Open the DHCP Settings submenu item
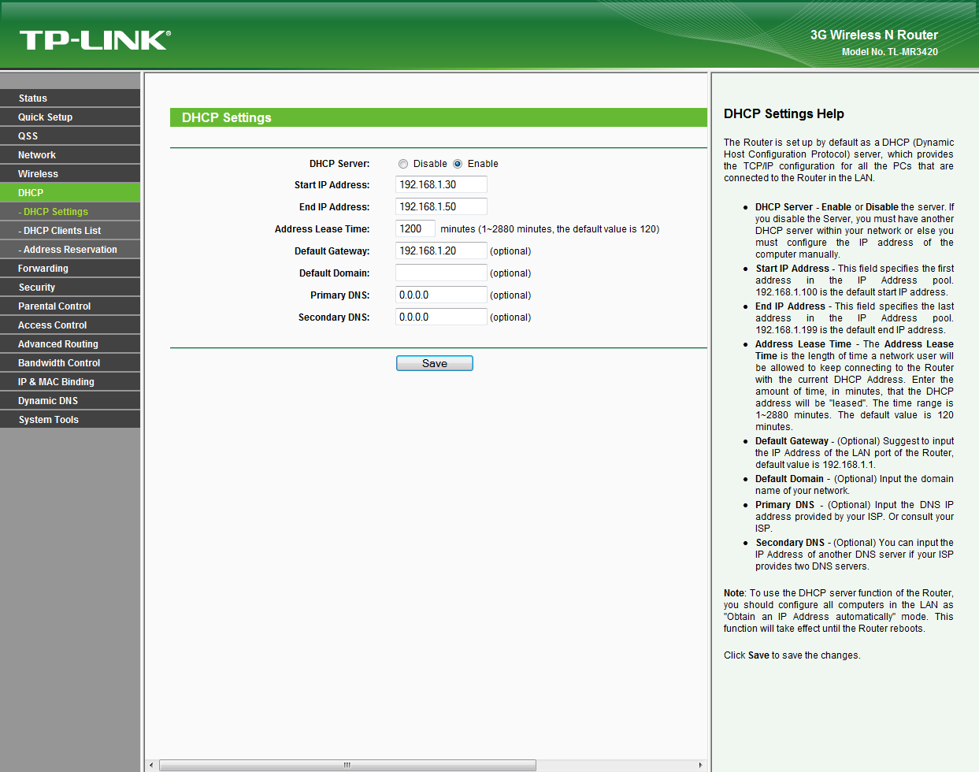Viewport: 979px width, 772px height. pos(70,212)
